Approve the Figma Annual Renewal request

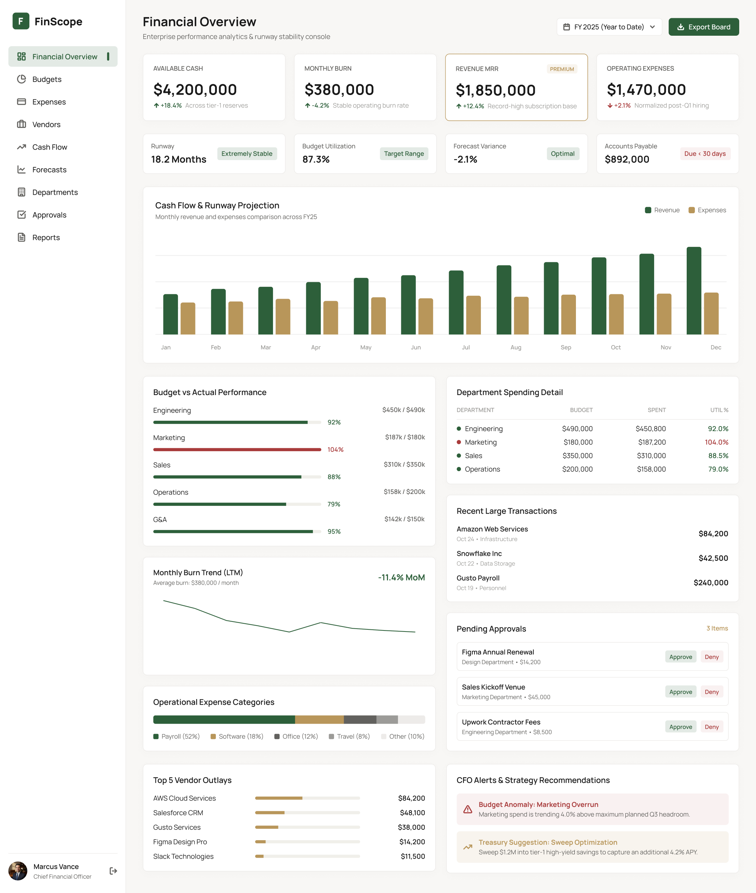681,657
